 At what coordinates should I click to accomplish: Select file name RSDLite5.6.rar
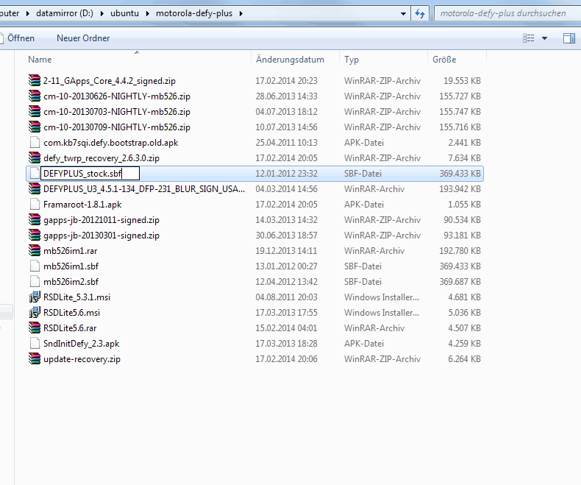(70, 328)
